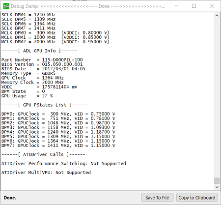The height and width of the screenshot is (205, 221).
Task: Click the 'MCLK DPM0 = 300 MHz' line
Action: pos(55,33)
